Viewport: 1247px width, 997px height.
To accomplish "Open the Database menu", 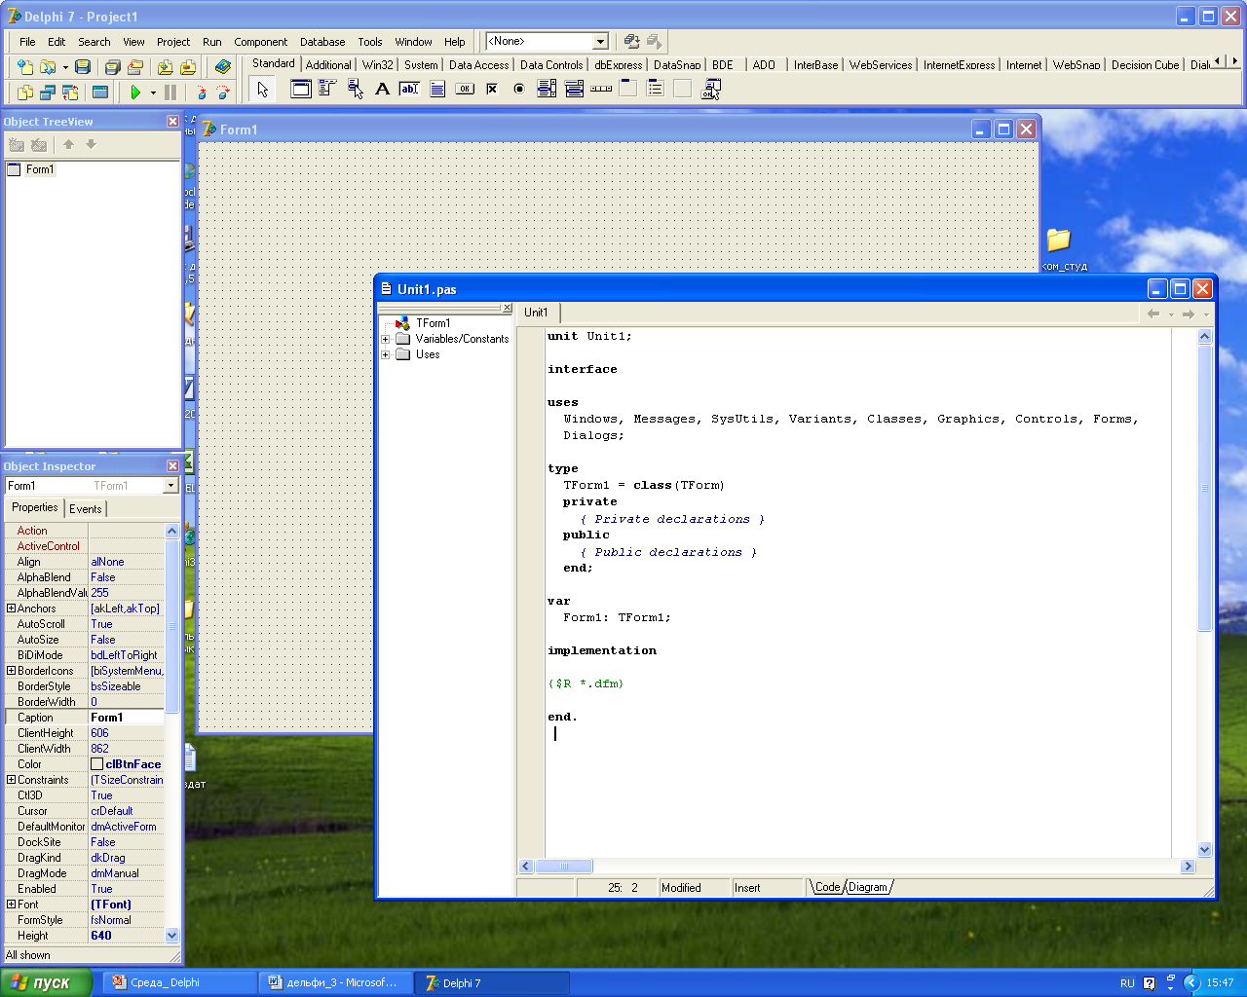I will click(322, 42).
